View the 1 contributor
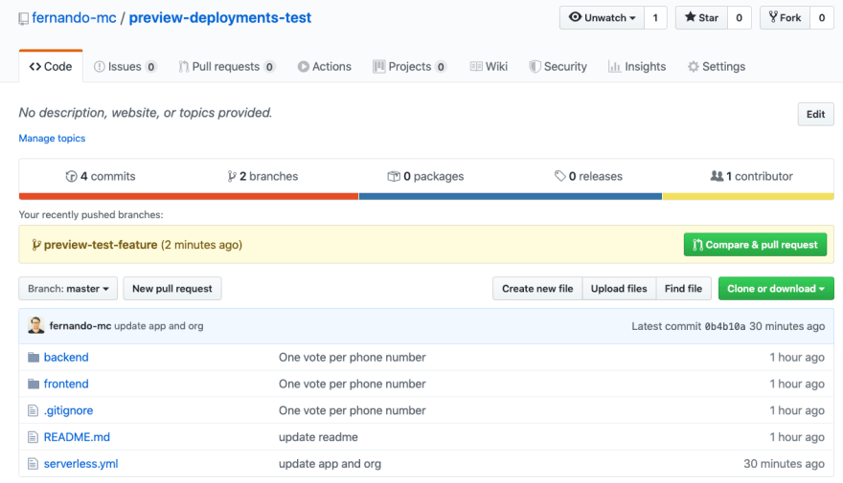The width and height of the screenshot is (843, 483). pyautogui.click(x=752, y=176)
